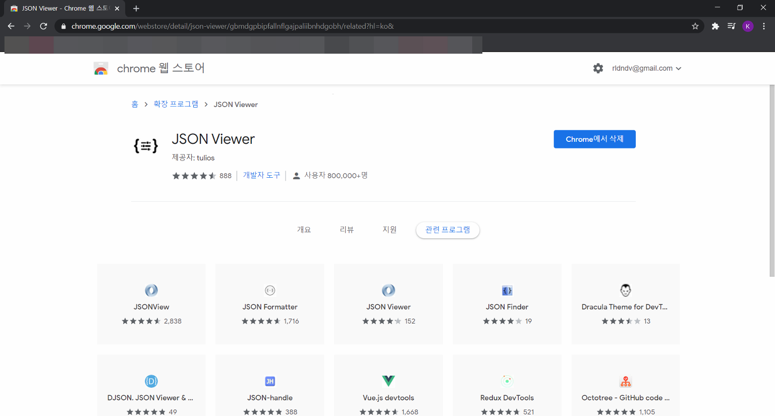Open the DJSON. JSON Viewer & ... title
Image resolution: width=775 pixels, height=416 pixels.
[150, 398]
